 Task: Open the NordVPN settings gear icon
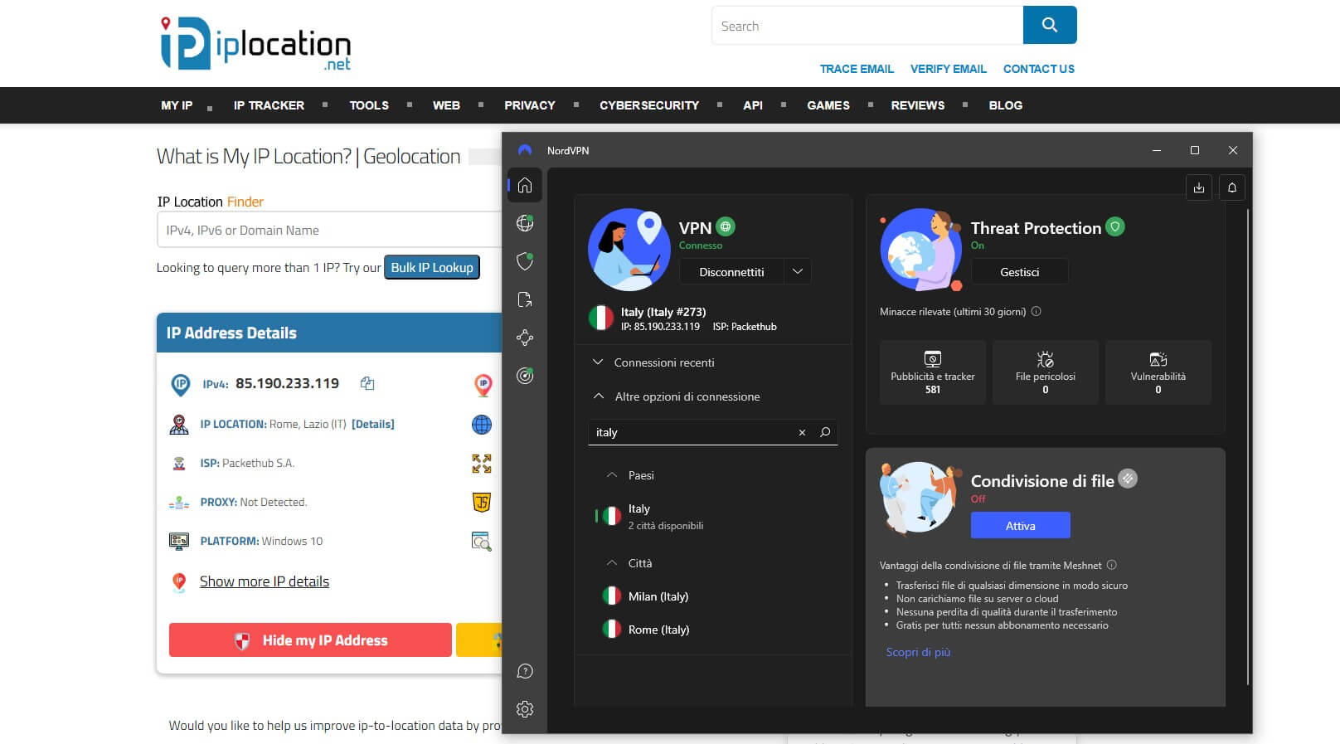525,709
